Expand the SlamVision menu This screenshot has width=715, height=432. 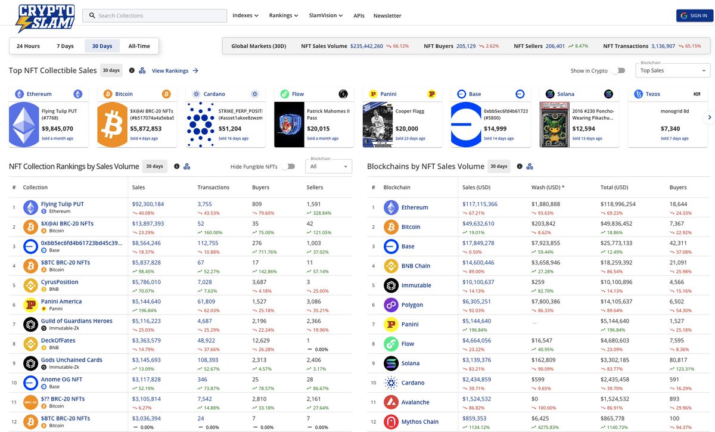click(x=326, y=15)
